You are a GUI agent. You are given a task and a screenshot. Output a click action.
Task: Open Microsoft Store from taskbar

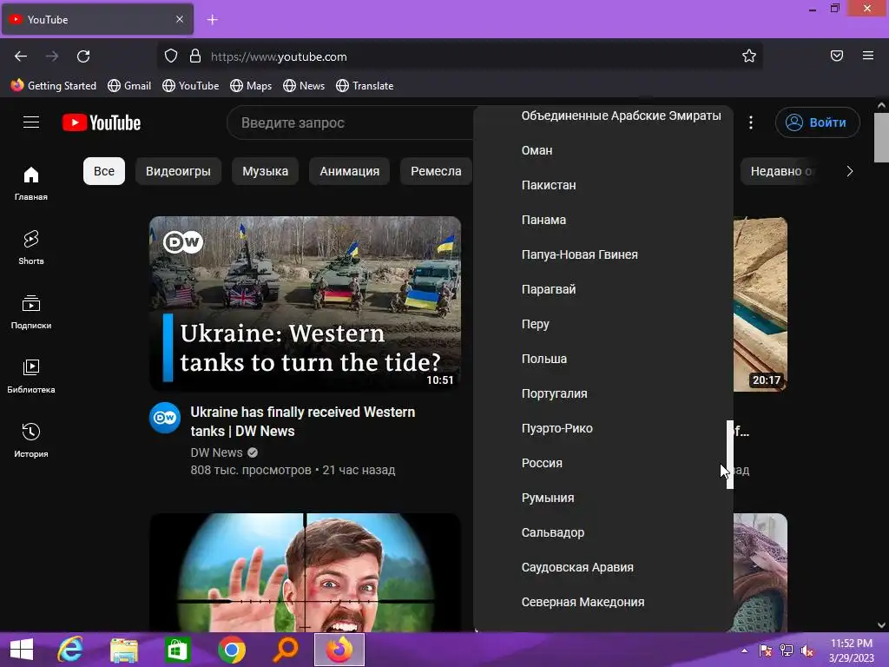coord(177,650)
